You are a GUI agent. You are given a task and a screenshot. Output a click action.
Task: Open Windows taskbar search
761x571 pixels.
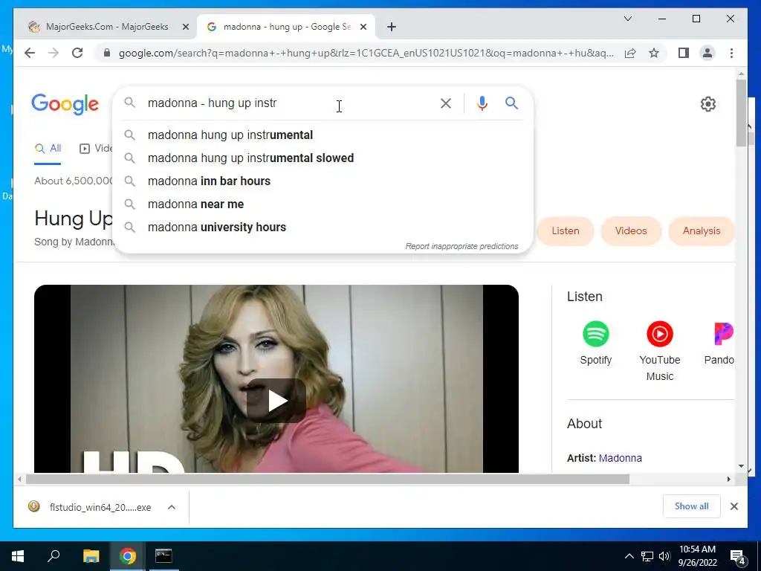click(54, 556)
